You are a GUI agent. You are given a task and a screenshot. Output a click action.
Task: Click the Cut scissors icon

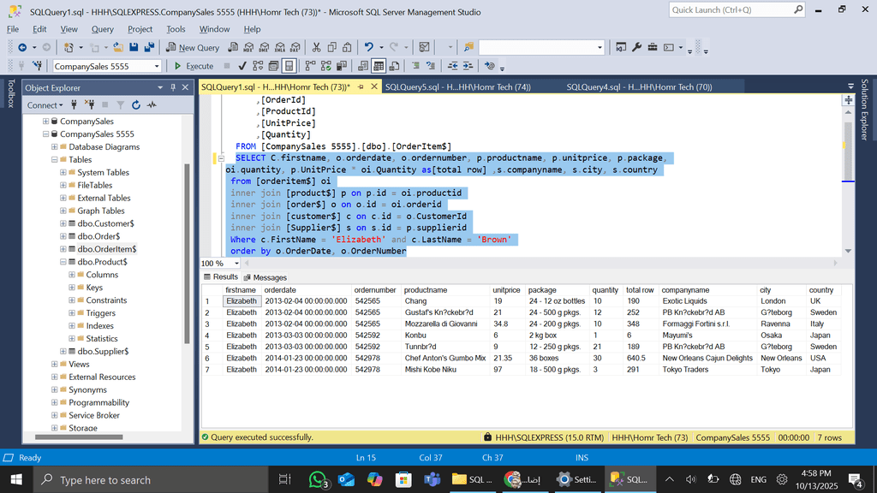point(318,47)
